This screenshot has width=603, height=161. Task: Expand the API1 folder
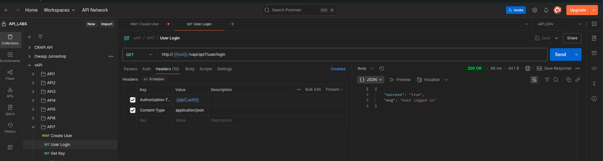point(33,74)
